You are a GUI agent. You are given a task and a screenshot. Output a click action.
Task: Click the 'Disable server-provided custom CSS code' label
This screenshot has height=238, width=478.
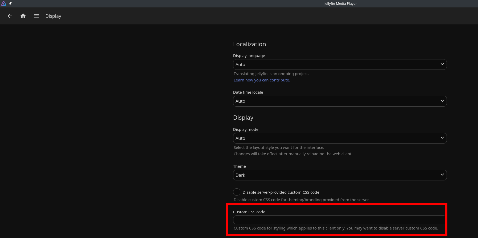(281, 192)
